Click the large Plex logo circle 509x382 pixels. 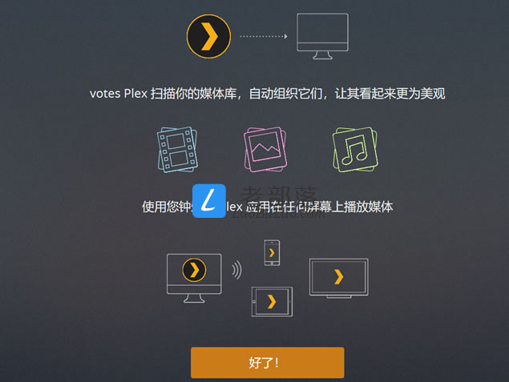[x=208, y=36]
